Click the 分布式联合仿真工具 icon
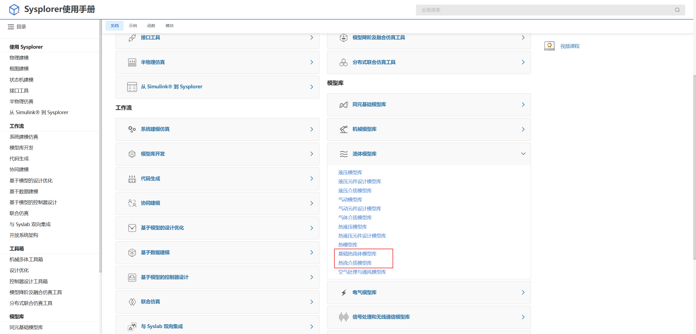Image resolution: width=696 pixels, height=334 pixels. coord(344,62)
